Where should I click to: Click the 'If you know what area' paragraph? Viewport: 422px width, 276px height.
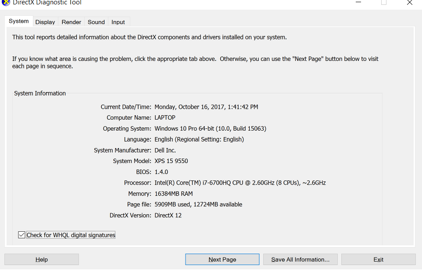[x=195, y=62]
